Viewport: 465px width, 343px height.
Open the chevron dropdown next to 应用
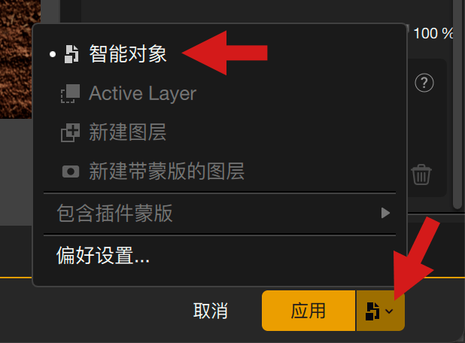(389, 311)
